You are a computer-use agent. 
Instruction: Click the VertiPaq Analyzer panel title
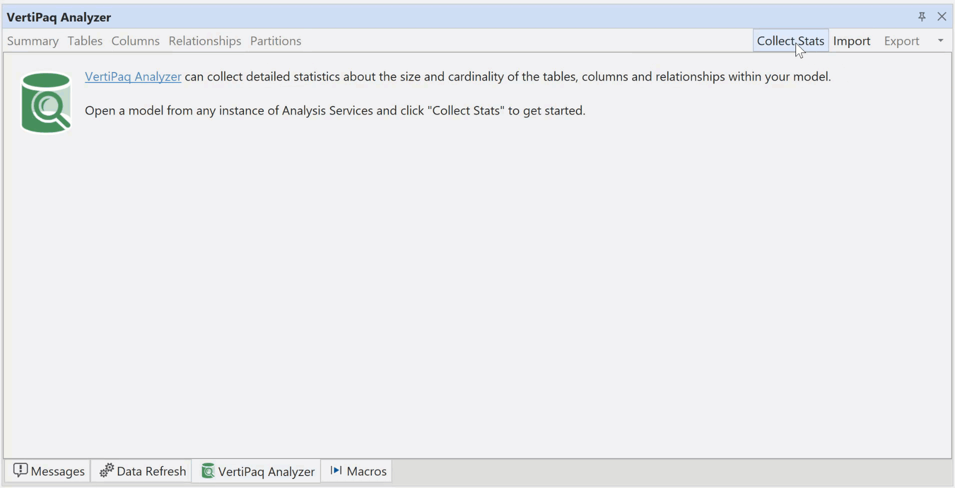point(59,17)
